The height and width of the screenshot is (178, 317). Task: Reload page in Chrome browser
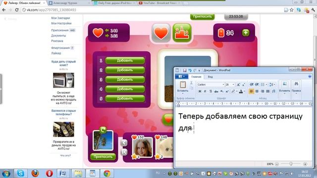[x=17, y=10]
